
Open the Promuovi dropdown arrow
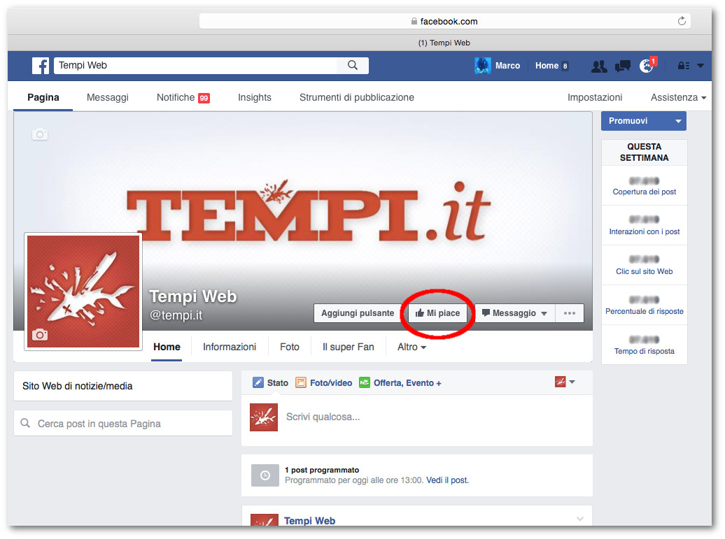tap(678, 121)
